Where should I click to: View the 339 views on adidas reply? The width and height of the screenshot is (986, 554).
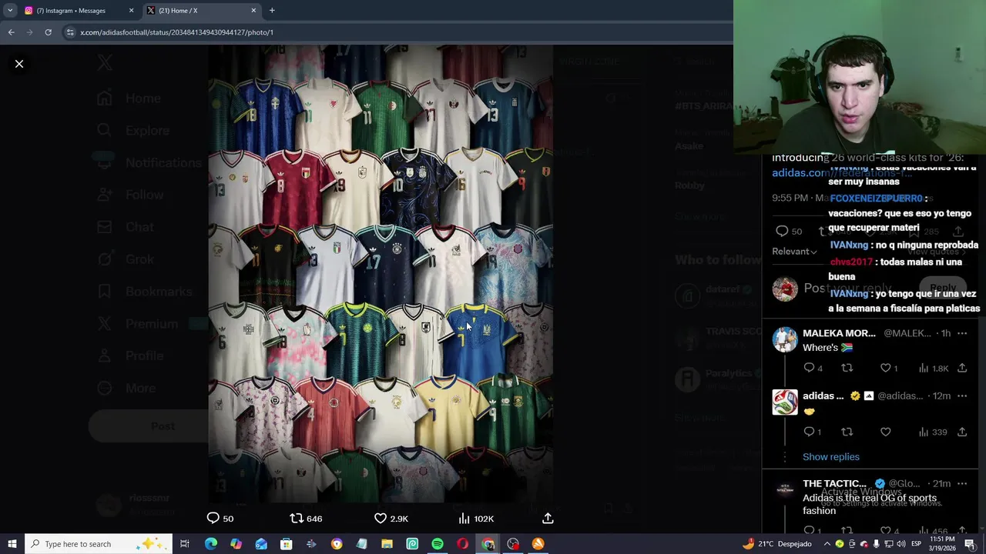934,432
